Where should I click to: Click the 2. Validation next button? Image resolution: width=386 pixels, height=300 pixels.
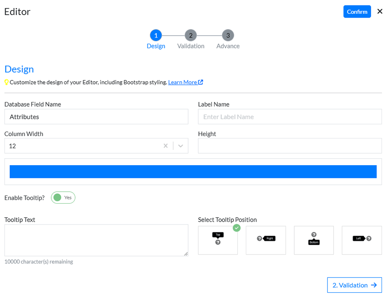click(354, 285)
